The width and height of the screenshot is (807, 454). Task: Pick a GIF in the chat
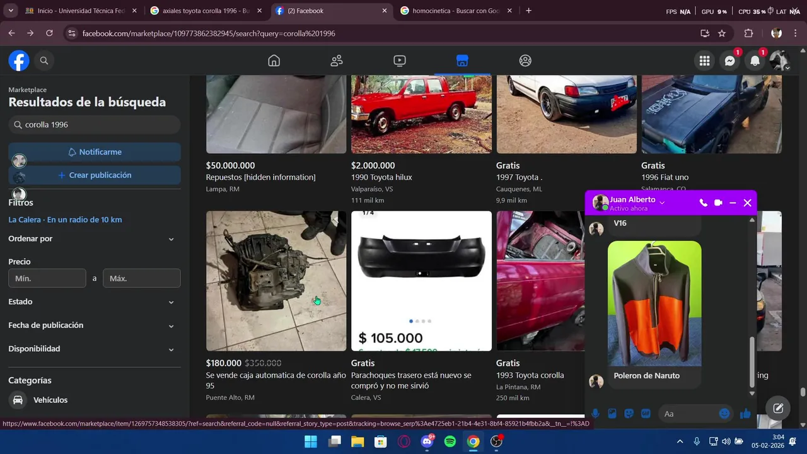[646, 414]
